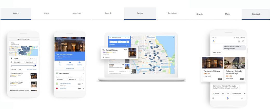This screenshot has width=270, height=109.
Task: Tap the Call phone icon
Action: tap(60, 63)
